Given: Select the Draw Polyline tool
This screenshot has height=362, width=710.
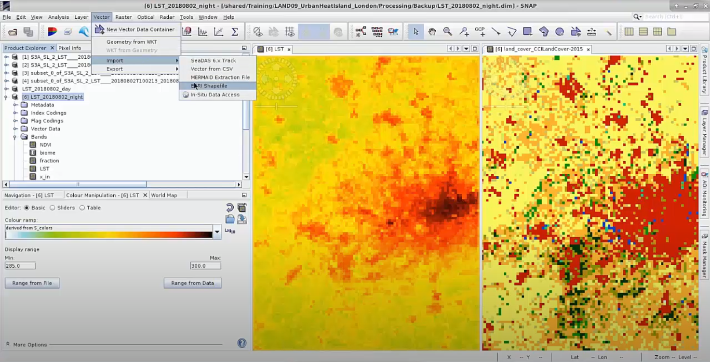Looking at the screenshot, I should [512, 32].
